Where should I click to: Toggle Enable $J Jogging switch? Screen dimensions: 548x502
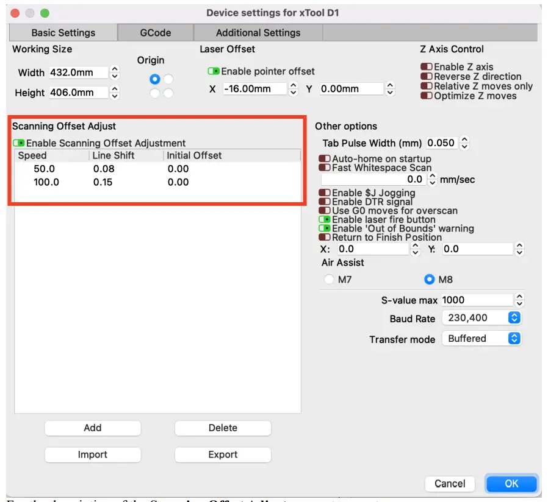coord(325,193)
